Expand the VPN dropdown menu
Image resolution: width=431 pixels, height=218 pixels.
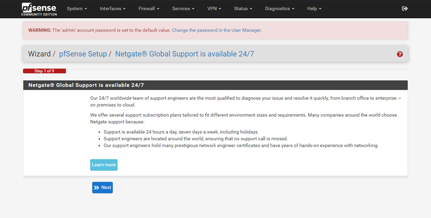[214, 9]
